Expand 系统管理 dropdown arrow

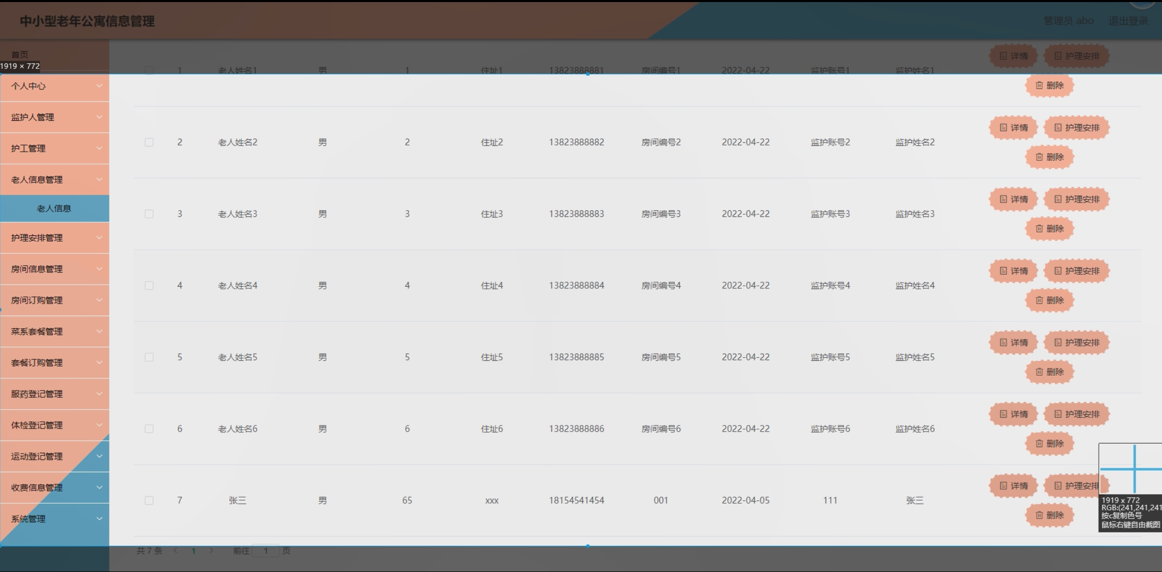(x=99, y=519)
